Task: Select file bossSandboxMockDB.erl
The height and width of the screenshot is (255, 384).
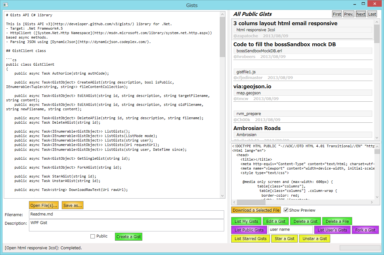Action: click(303, 51)
